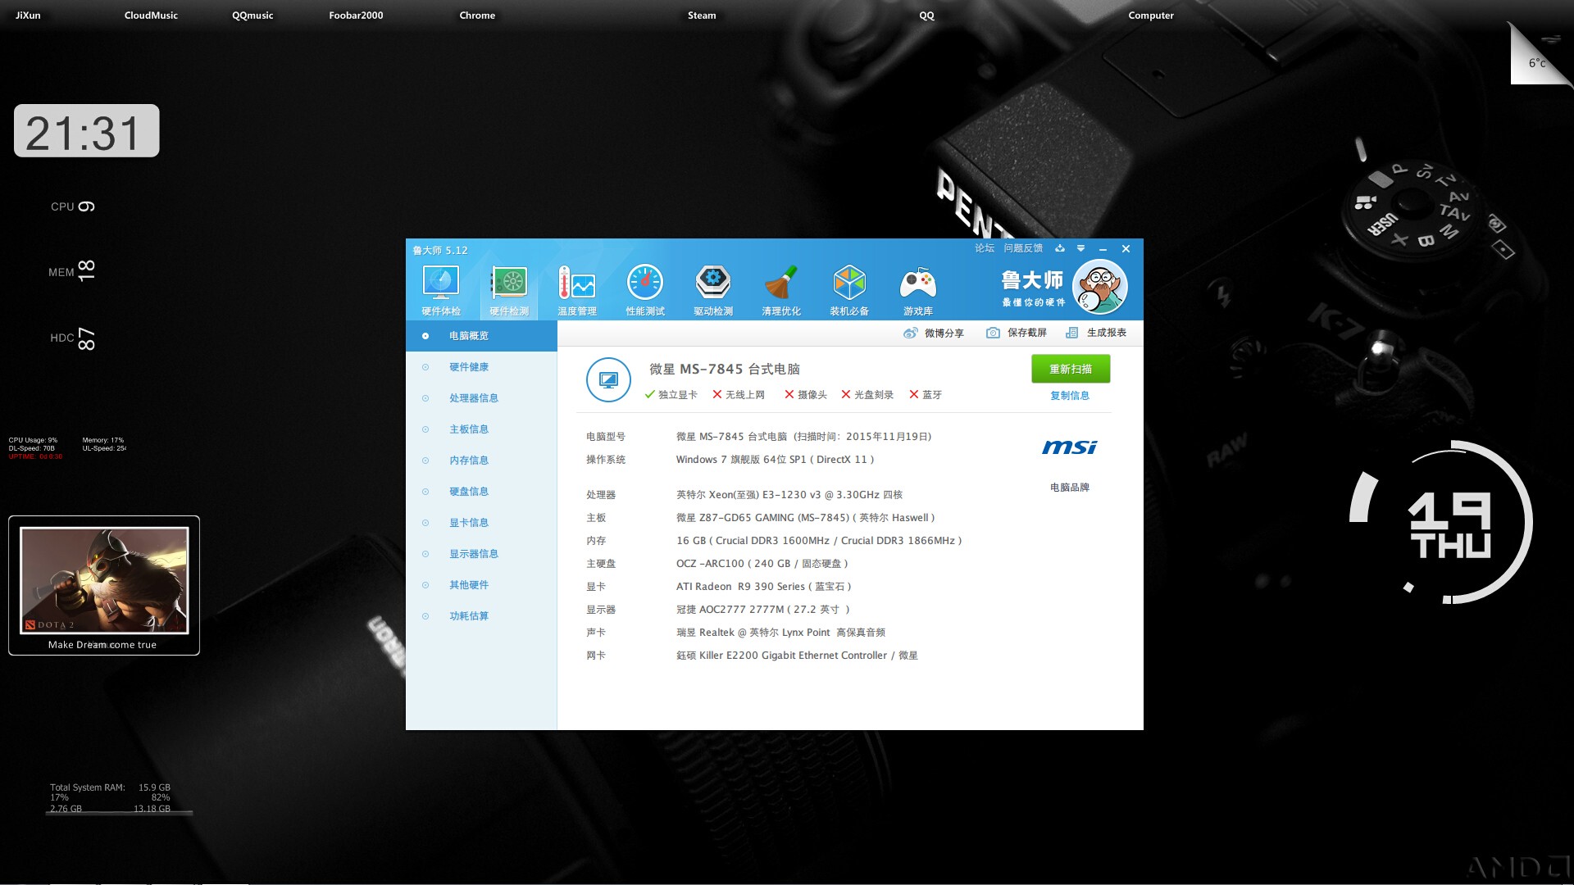Click the round computer monitor icon
This screenshot has height=885, width=1574.
608,380
